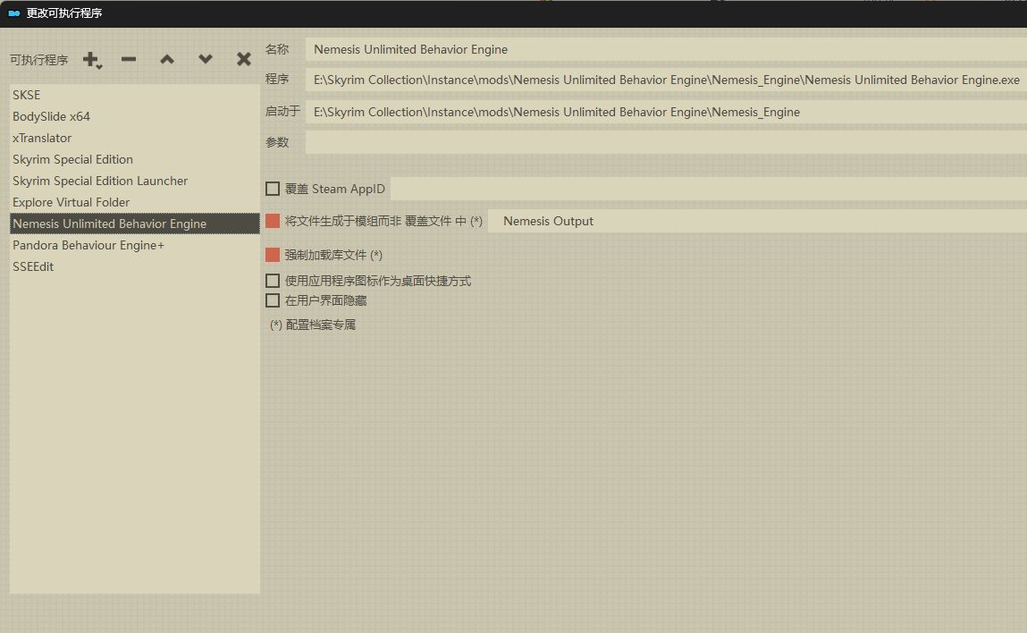Click the X icon above executables list
The height and width of the screenshot is (633, 1027).
pos(244,59)
